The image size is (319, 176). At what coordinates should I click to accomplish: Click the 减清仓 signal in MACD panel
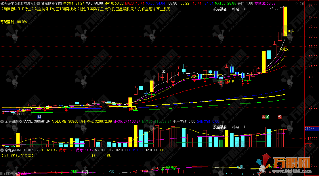coord(171,167)
